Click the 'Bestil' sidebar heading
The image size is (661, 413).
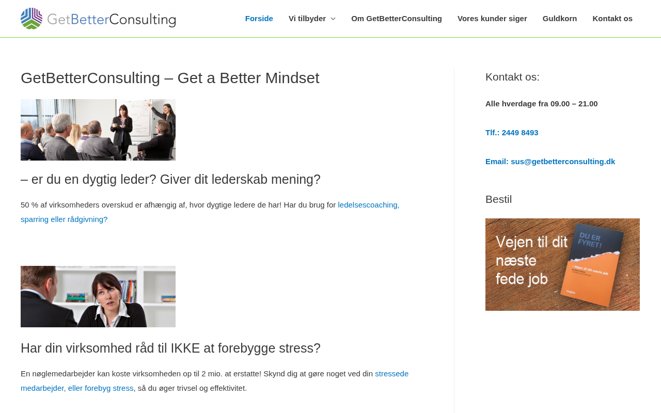498,199
